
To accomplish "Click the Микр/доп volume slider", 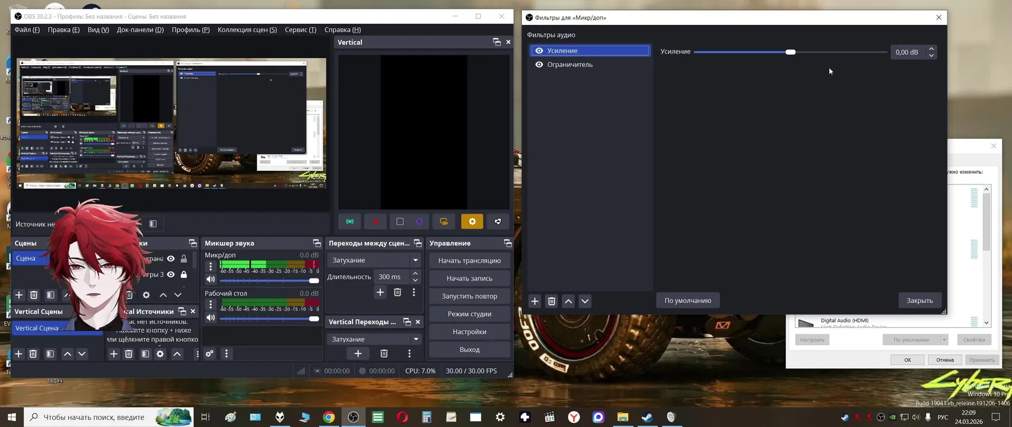I will (x=269, y=281).
